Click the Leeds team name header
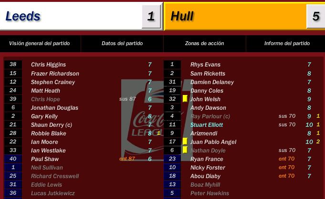The height and width of the screenshot is (199, 325). coord(23,16)
